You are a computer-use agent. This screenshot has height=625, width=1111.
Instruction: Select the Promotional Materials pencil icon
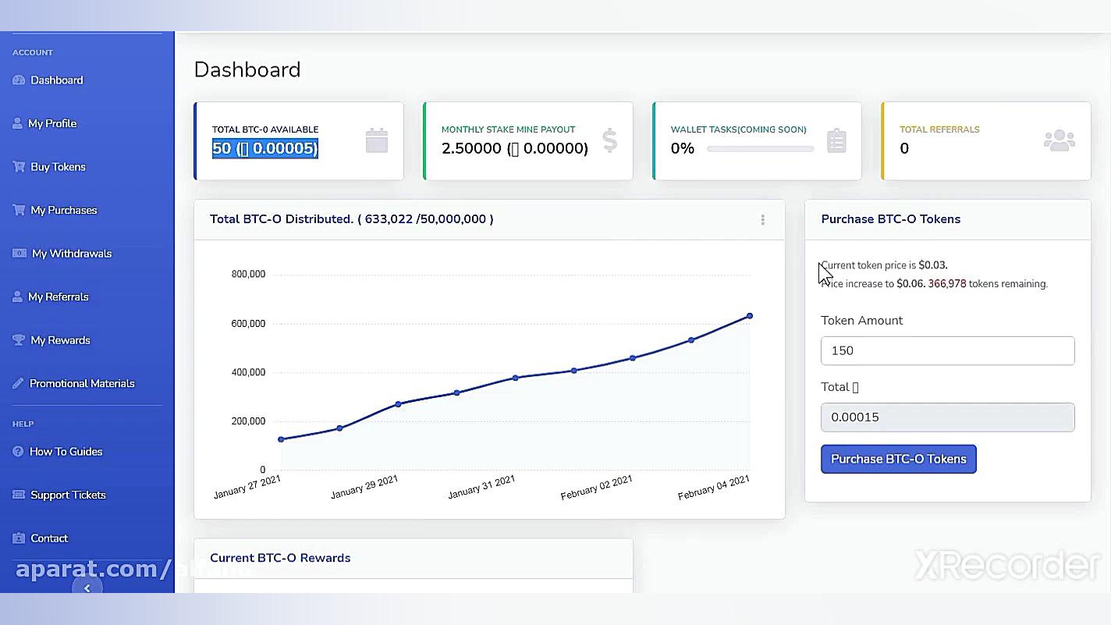pos(17,383)
